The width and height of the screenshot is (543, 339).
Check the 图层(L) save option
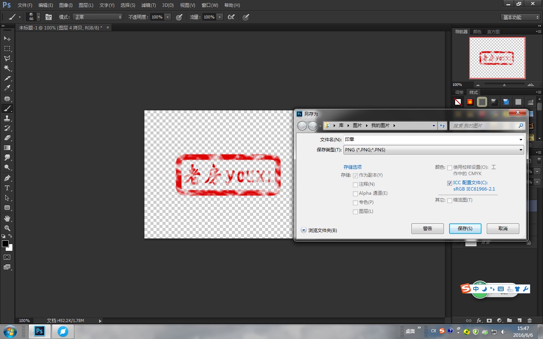tap(355, 211)
